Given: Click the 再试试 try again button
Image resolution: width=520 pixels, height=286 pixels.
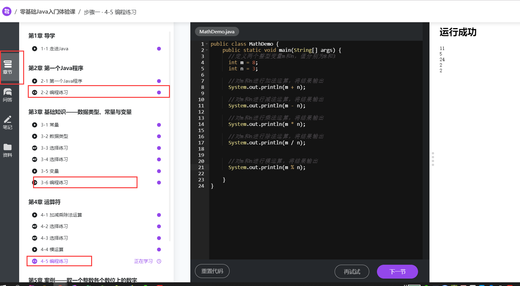Looking at the screenshot, I should 352,272.
